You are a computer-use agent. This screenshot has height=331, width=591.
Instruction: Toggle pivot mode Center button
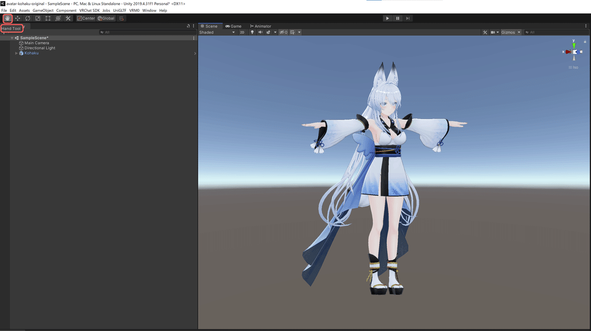[x=86, y=18]
